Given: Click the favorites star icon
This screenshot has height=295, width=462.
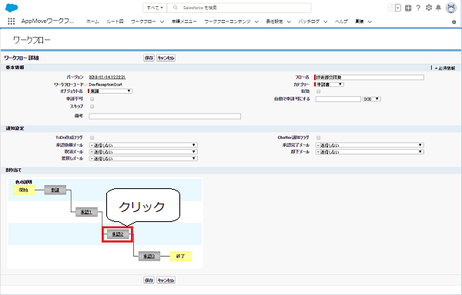Looking at the screenshot, I should 391,8.
